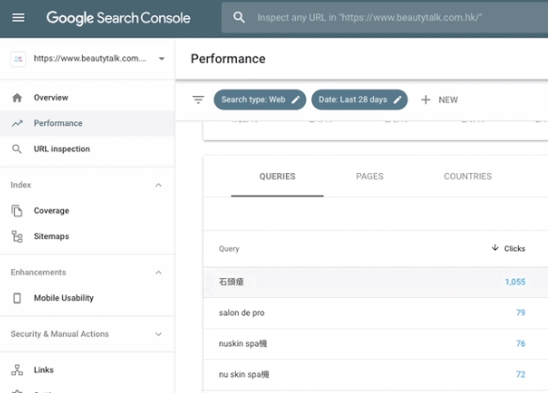Click the Performance trend-line icon
Image resolution: width=548 pixels, height=393 pixels.
click(17, 123)
